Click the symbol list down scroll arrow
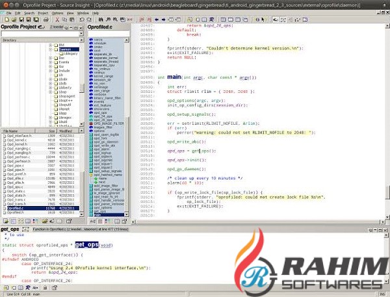Viewport: 390px width, 297px height. pos(126,214)
